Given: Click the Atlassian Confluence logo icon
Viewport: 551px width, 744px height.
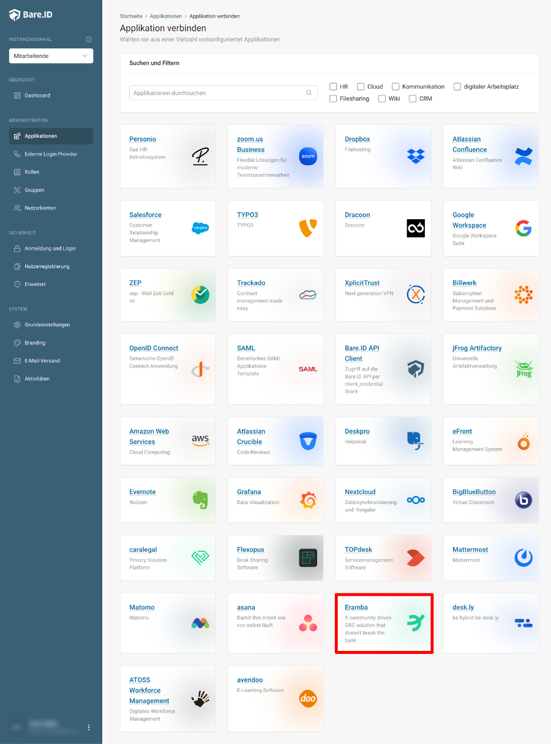Looking at the screenshot, I should tap(523, 157).
